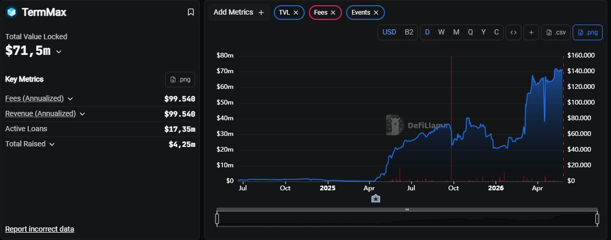Download chart data as .csv

[x=556, y=32]
